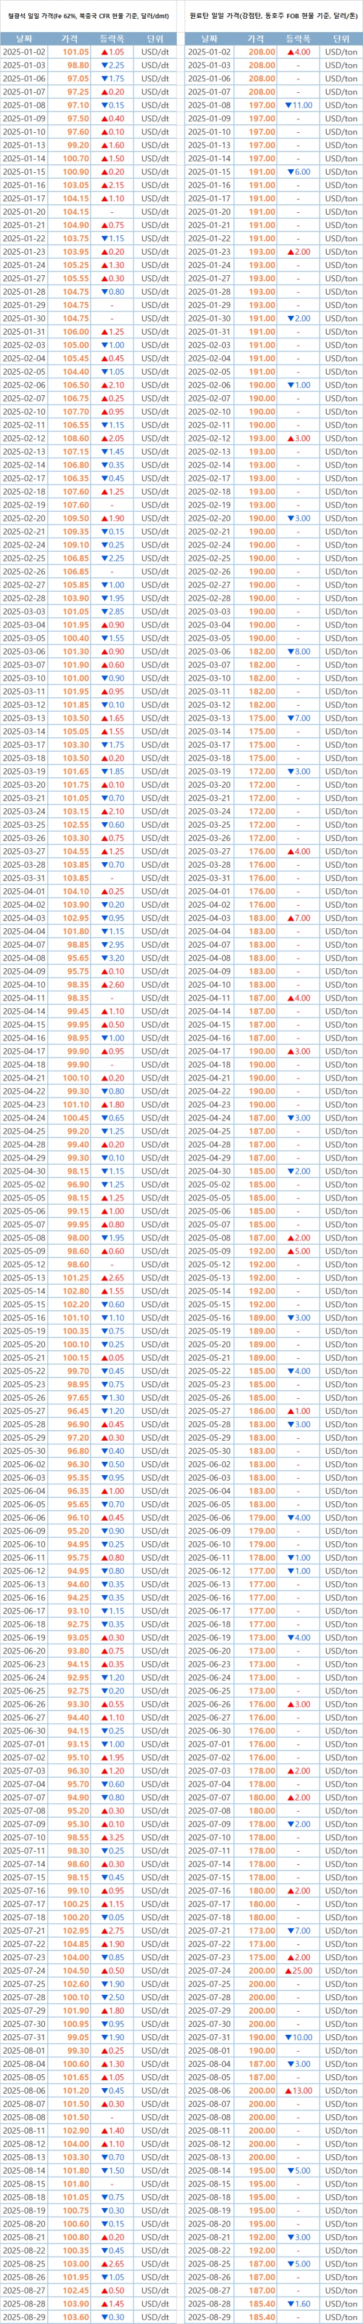Select iron ore price 101.05 on 2025-01-02
363x2324 pixels.
tap(76, 52)
